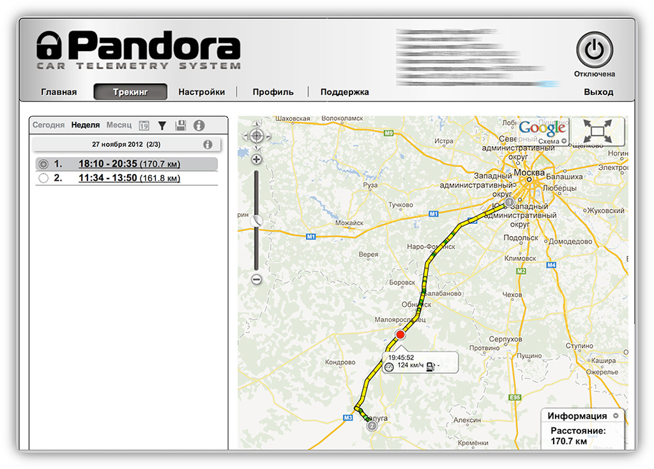The width and height of the screenshot is (654, 469).
Task: Click the date header 27 ноября 2012 (2/3)
Action: tap(126, 144)
